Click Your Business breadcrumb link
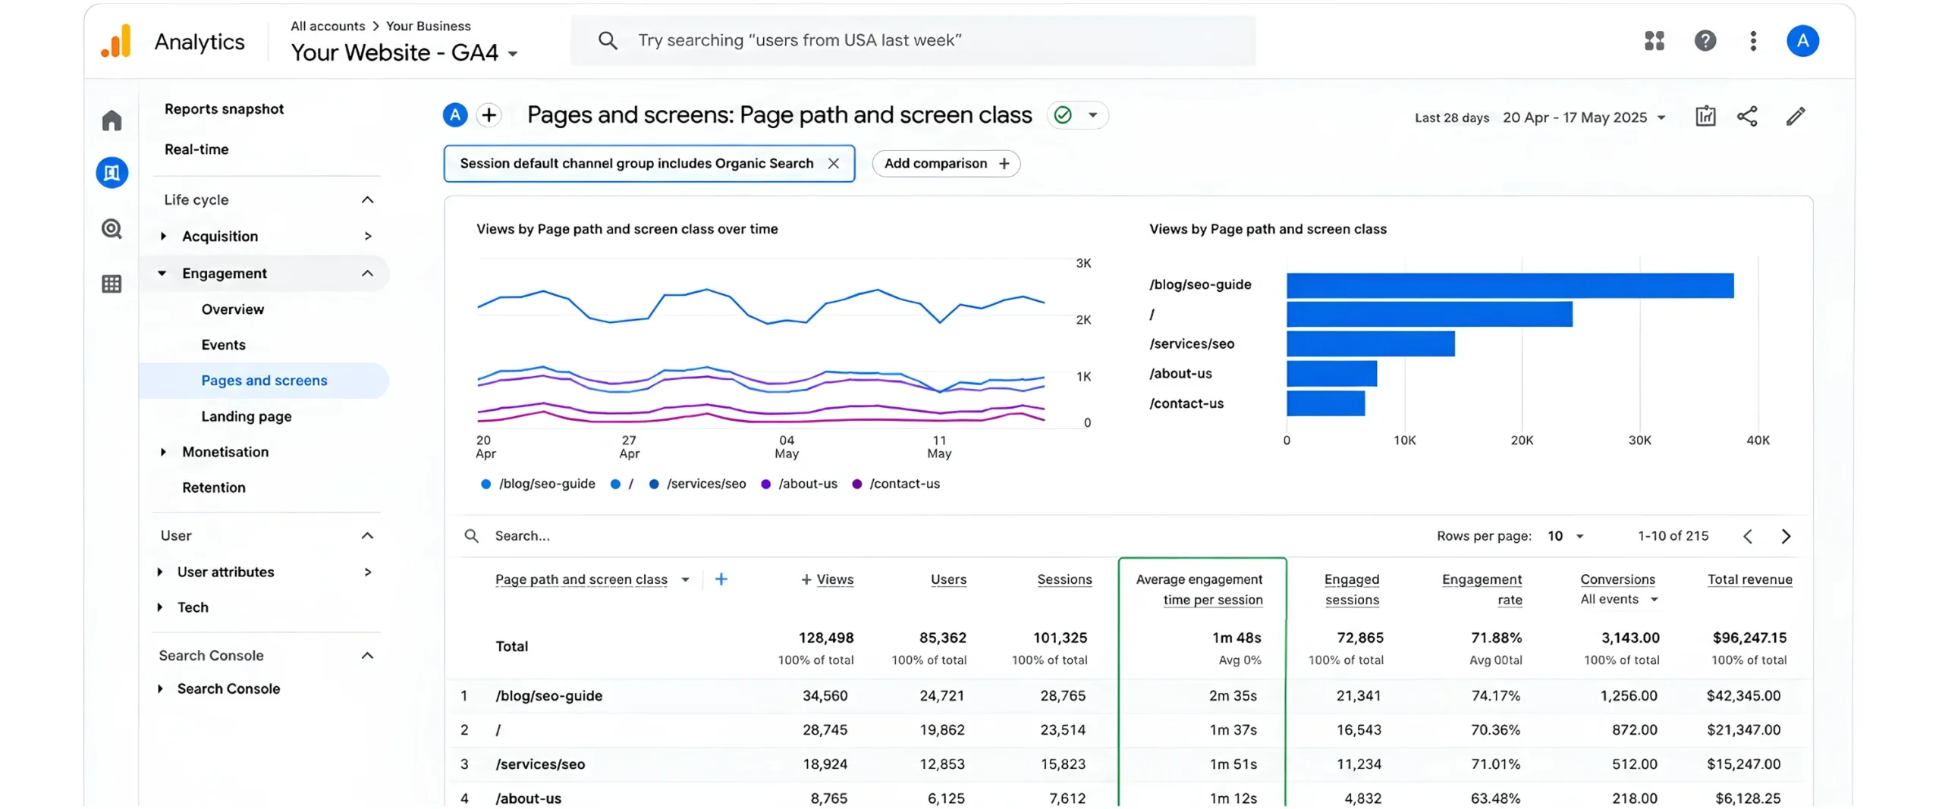Viewport: 1942px width, 809px height. click(x=428, y=26)
